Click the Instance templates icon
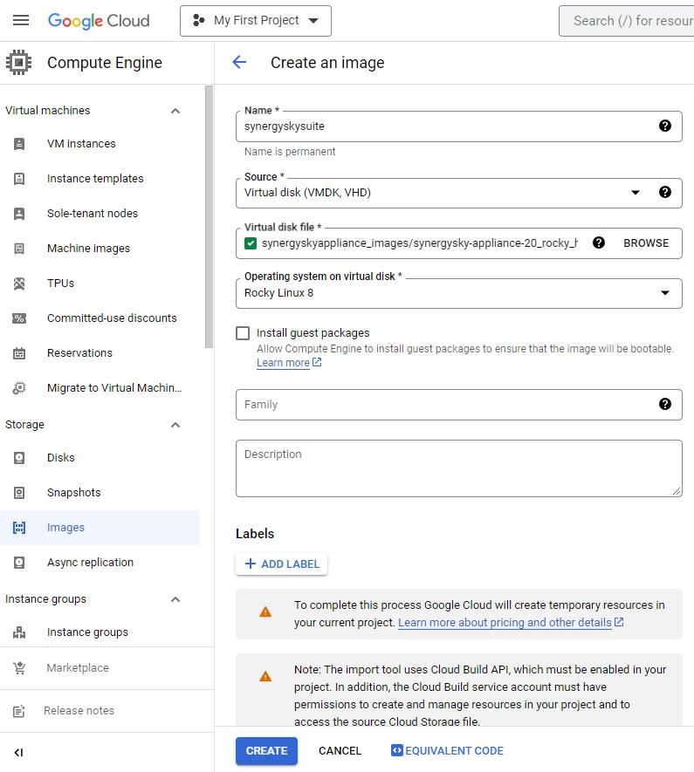The image size is (694, 772). [x=19, y=178]
